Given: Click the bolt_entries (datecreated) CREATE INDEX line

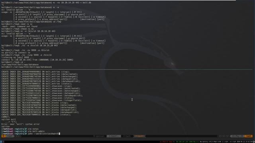Looking at the screenshot, I should tap(40, 74).
